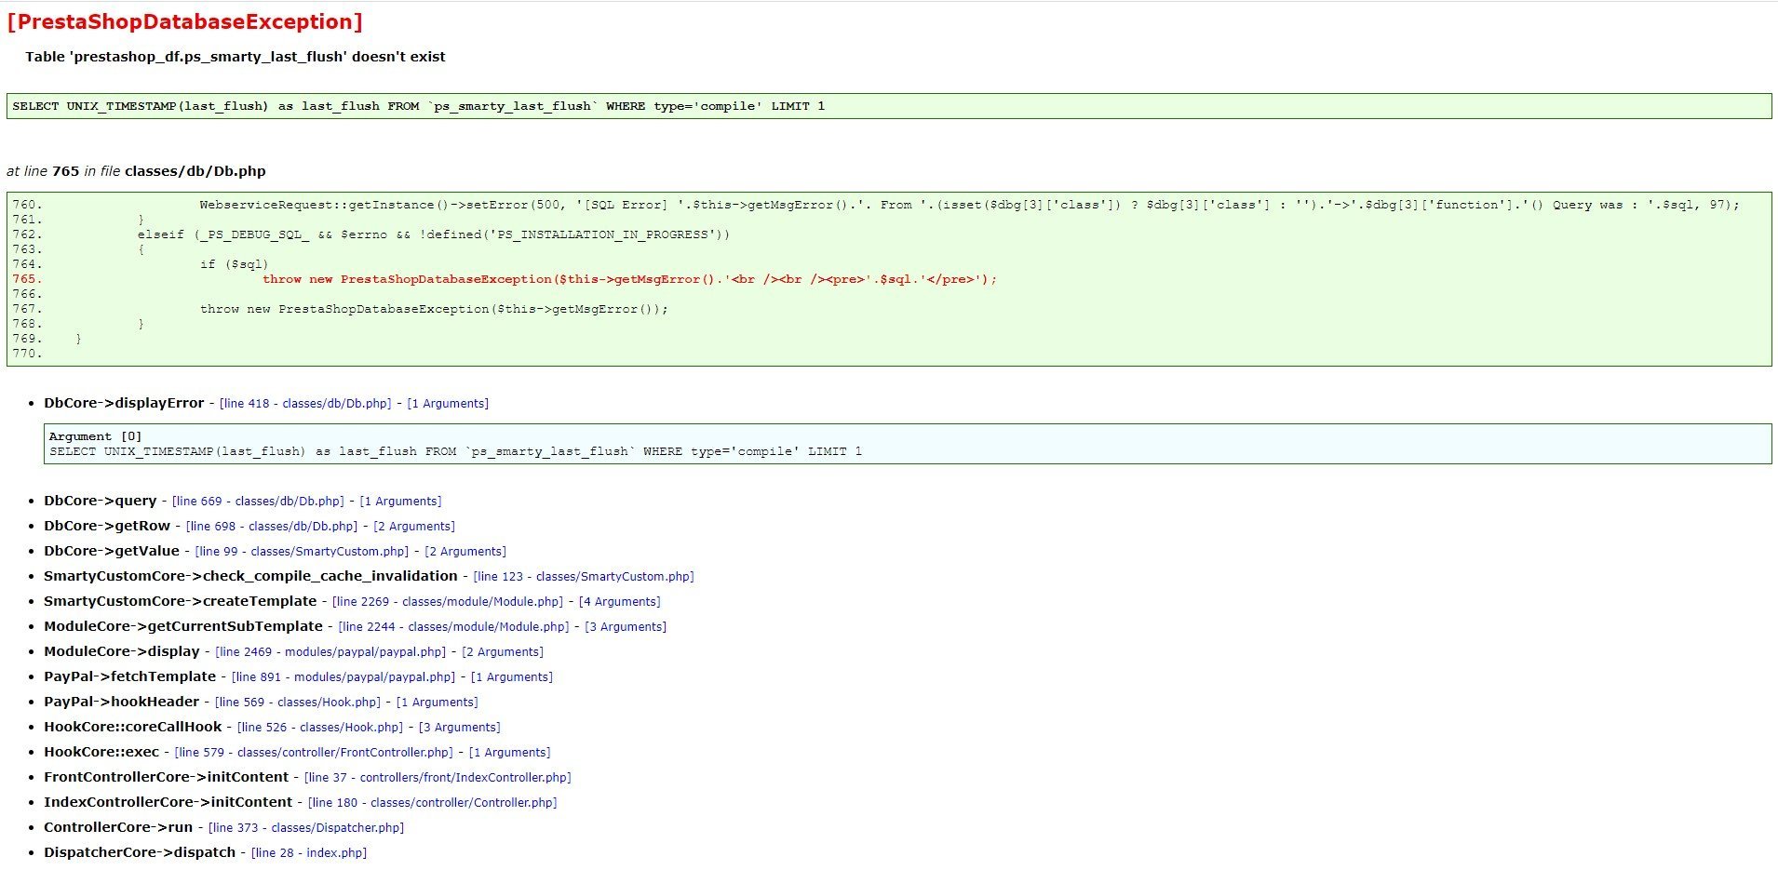The image size is (1778, 870).
Task: Click line 891 link for PayPal->fetchTemplate
Action: click(x=343, y=677)
